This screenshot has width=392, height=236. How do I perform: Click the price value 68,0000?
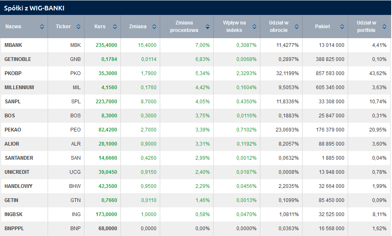[x=108, y=229]
